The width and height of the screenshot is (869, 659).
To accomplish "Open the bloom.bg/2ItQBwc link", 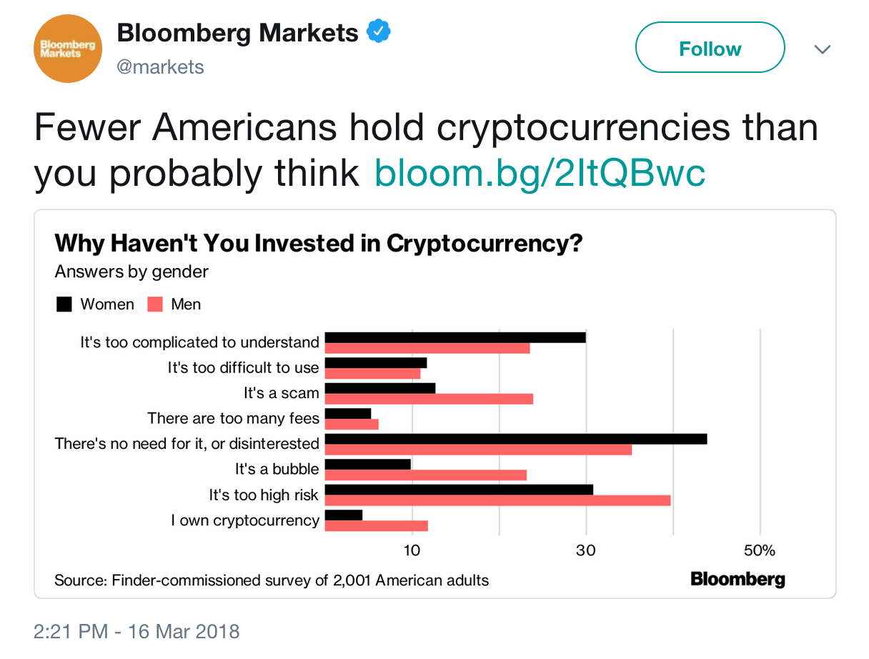I will pos(540,172).
